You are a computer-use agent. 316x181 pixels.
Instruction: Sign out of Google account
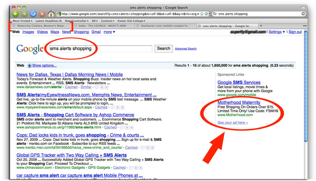click(295, 32)
